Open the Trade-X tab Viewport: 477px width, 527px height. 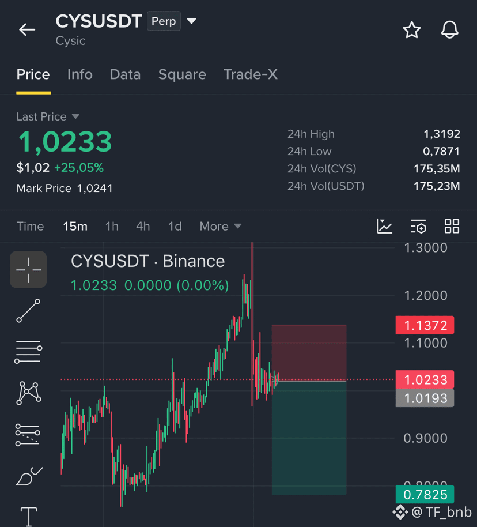tap(251, 74)
